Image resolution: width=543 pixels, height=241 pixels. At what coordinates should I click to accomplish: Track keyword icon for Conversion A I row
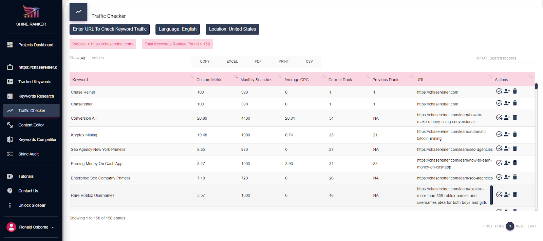499,117
